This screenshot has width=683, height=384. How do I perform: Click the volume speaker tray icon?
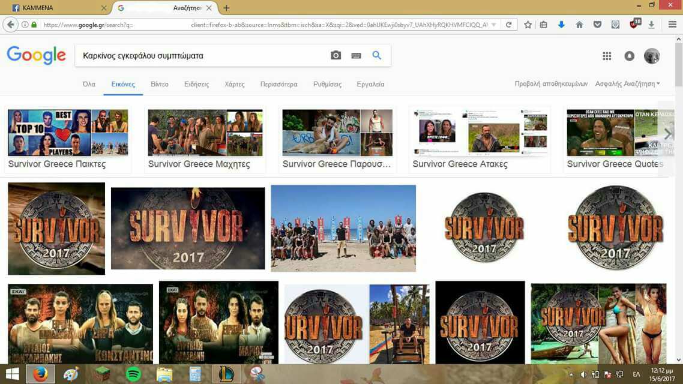tap(583, 374)
